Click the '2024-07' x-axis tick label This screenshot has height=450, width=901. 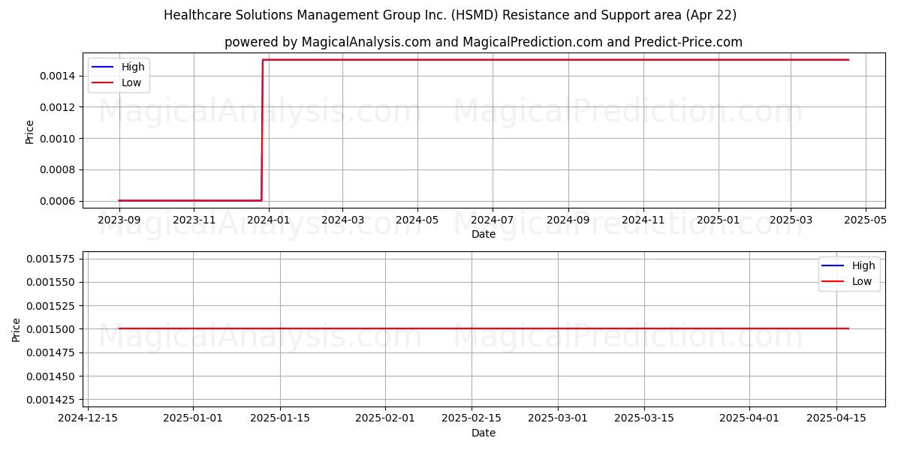[x=492, y=220]
